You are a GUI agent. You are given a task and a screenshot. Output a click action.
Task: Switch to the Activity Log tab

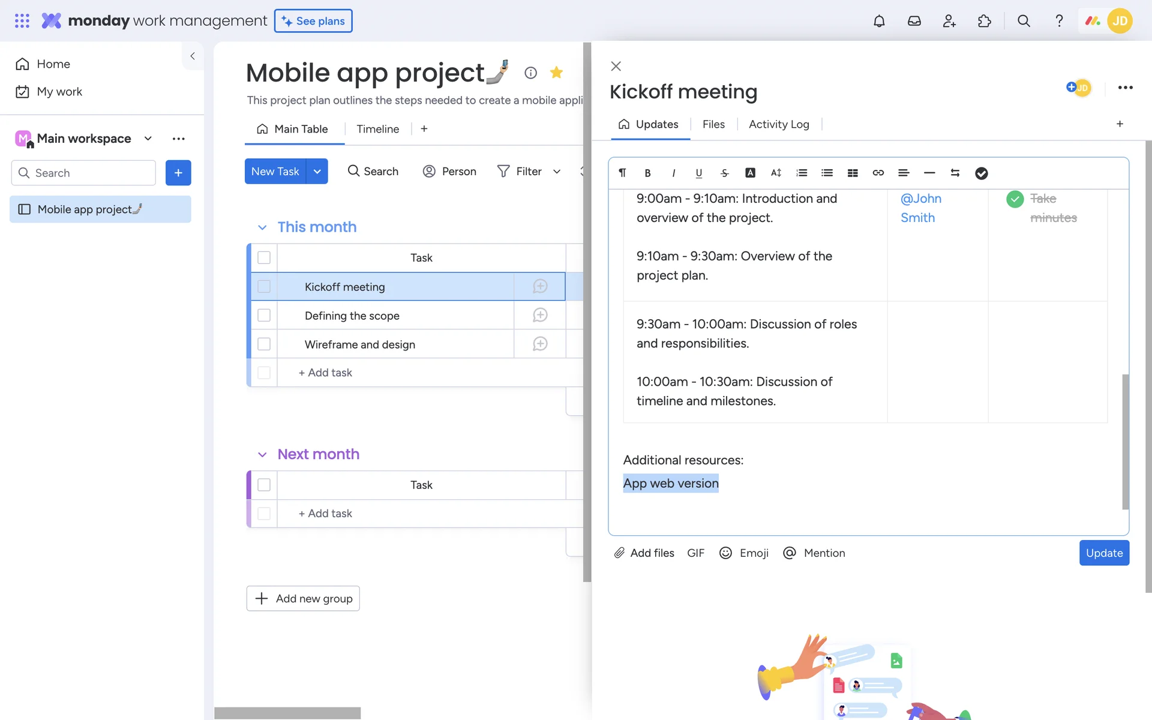click(x=779, y=124)
